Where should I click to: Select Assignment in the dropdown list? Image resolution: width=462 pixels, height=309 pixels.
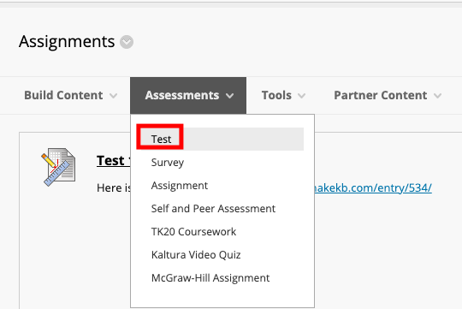coord(180,186)
